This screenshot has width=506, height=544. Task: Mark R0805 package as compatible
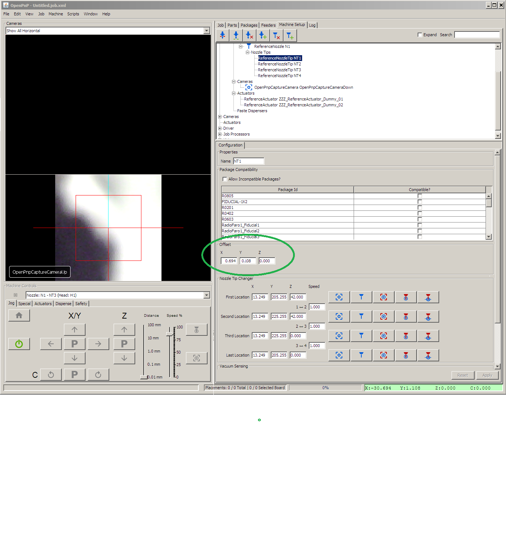pyautogui.click(x=420, y=196)
